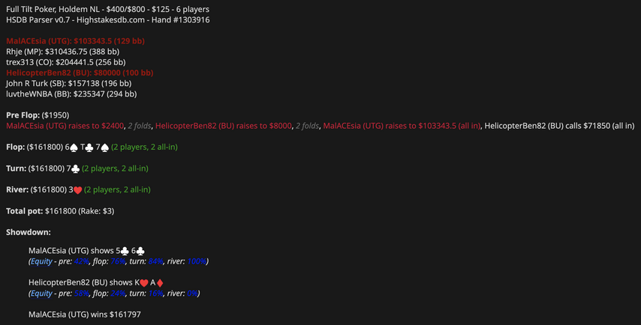The image size is (641, 325).
Task: Click the club icon on the turn card
Action: [75, 168]
